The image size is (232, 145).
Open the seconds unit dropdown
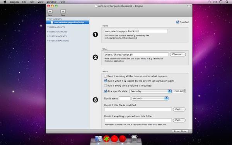[150, 98]
